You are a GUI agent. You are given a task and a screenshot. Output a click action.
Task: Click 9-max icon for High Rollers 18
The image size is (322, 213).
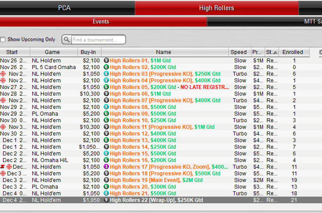106,174
